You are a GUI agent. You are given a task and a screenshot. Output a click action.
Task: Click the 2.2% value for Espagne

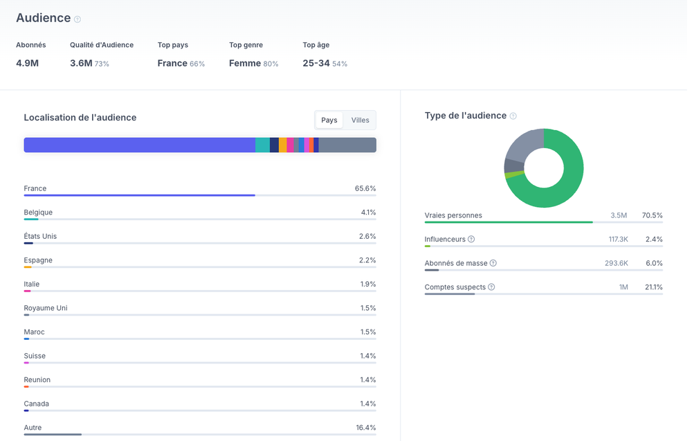367,260
